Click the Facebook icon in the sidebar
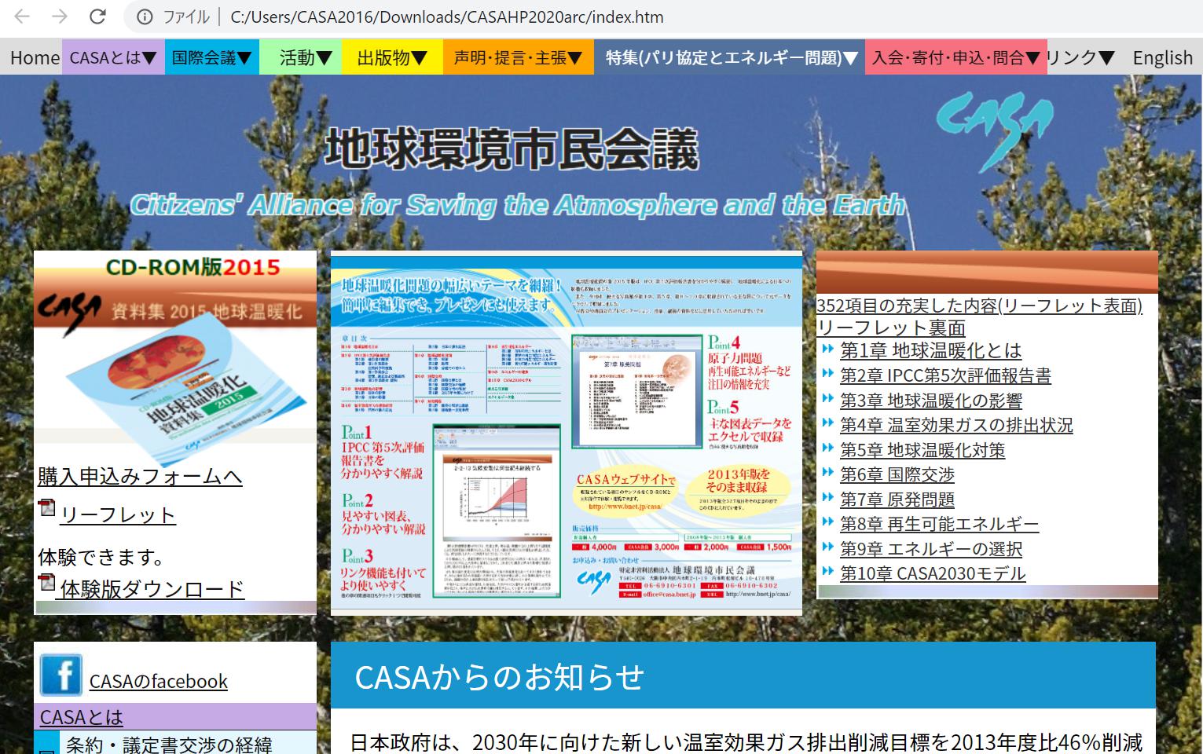The image size is (1203, 754). click(x=61, y=675)
